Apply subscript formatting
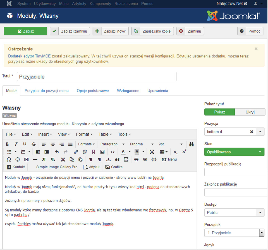Image resolution: width=268 pixels, height=250 pixels. [175, 152]
